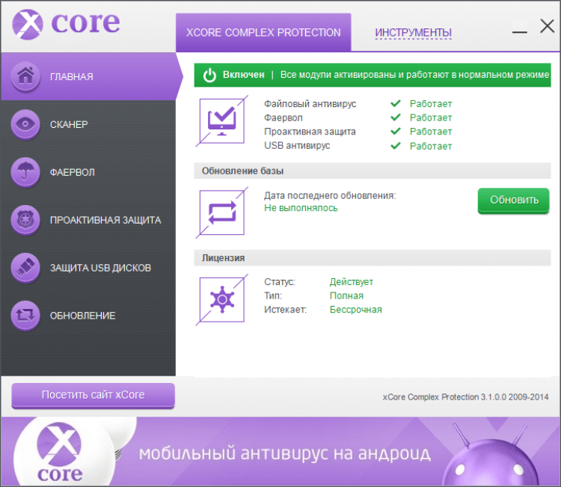Open the XCORE COMPLEX PROTECTION tab
Viewport: 561px width, 487px height.
[263, 33]
